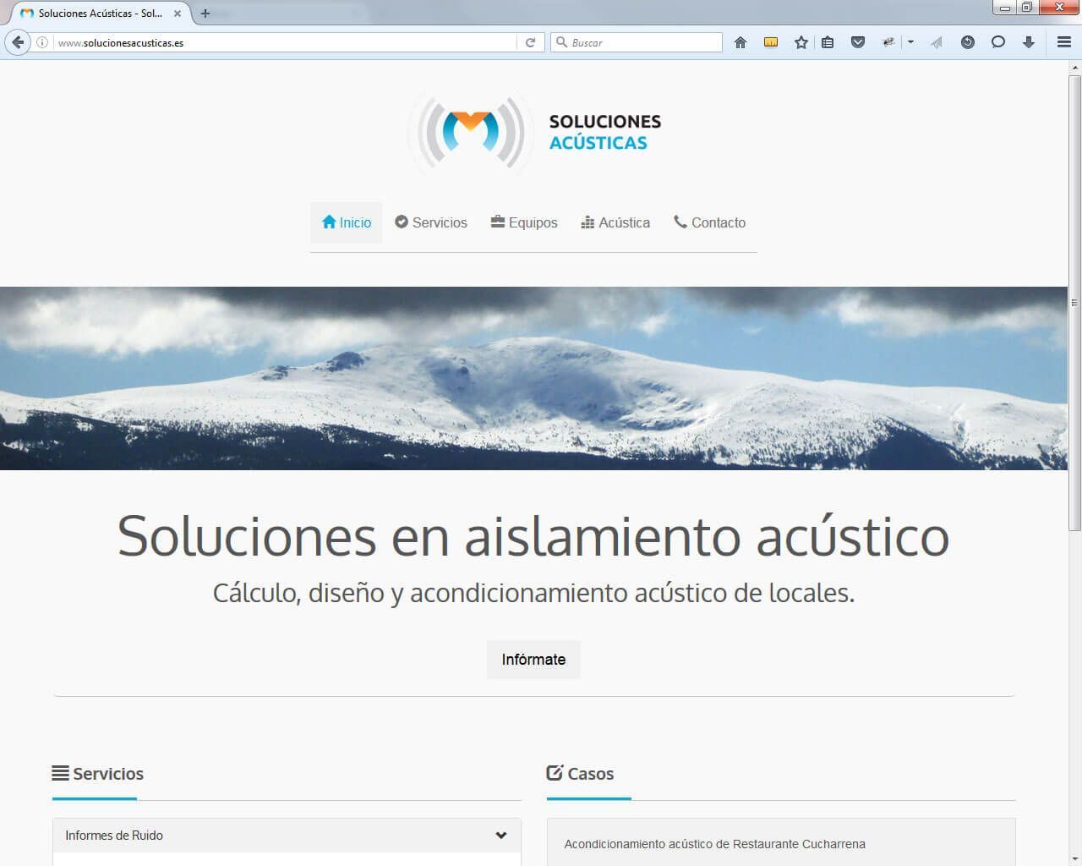
Task: Click the Servicios section heading
Action: click(x=98, y=773)
